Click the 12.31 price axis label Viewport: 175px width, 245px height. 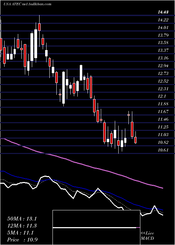pos(163,89)
